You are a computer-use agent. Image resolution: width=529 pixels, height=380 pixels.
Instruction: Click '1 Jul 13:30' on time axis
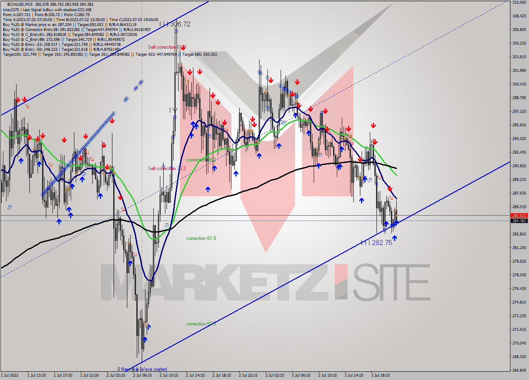pyautogui.click(x=36, y=375)
